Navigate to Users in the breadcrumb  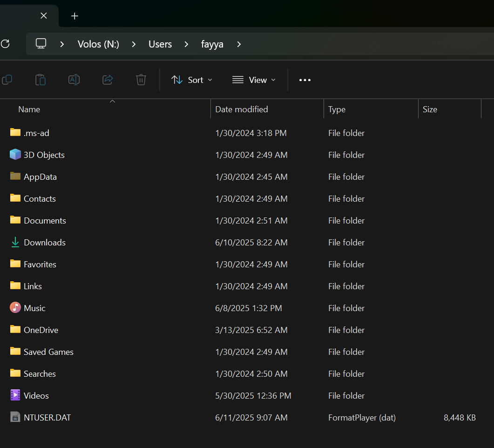tap(160, 44)
